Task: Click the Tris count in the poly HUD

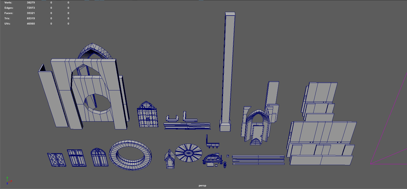Action: (31, 18)
